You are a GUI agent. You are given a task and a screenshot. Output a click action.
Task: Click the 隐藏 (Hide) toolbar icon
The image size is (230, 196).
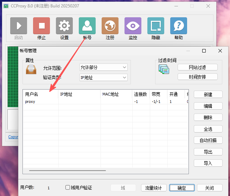pyautogui.click(x=156, y=26)
